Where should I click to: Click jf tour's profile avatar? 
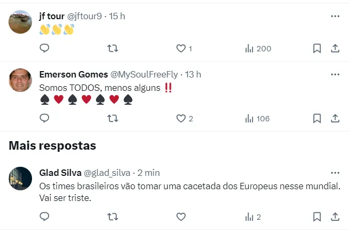21,22
